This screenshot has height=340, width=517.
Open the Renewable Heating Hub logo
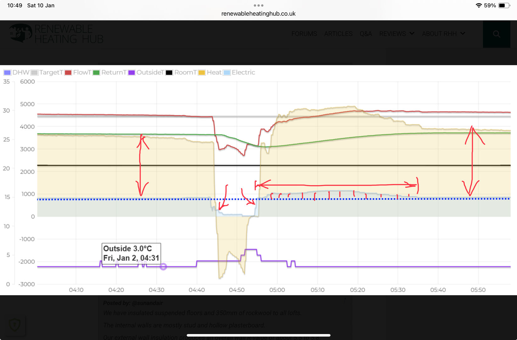[57, 34]
